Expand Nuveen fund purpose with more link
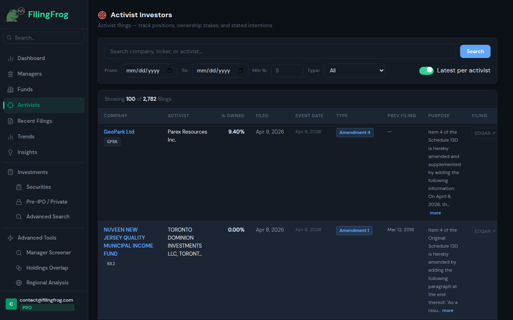Image resolution: width=513 pixels, height=320 pixels. tap(447, 310)
